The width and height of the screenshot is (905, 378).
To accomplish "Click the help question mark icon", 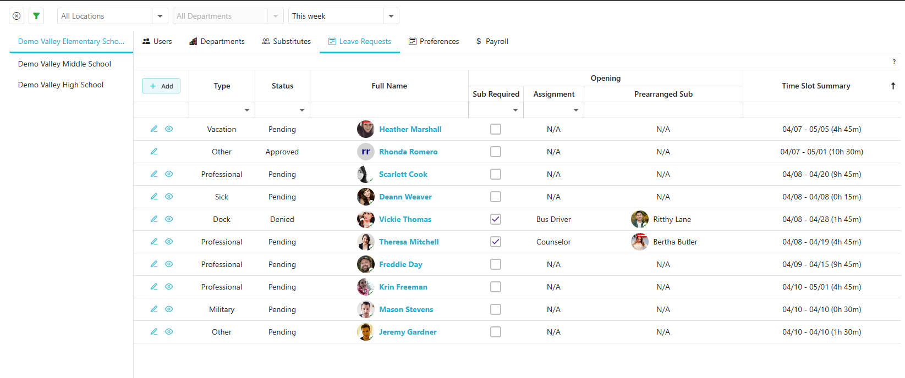I will [894, 62].
